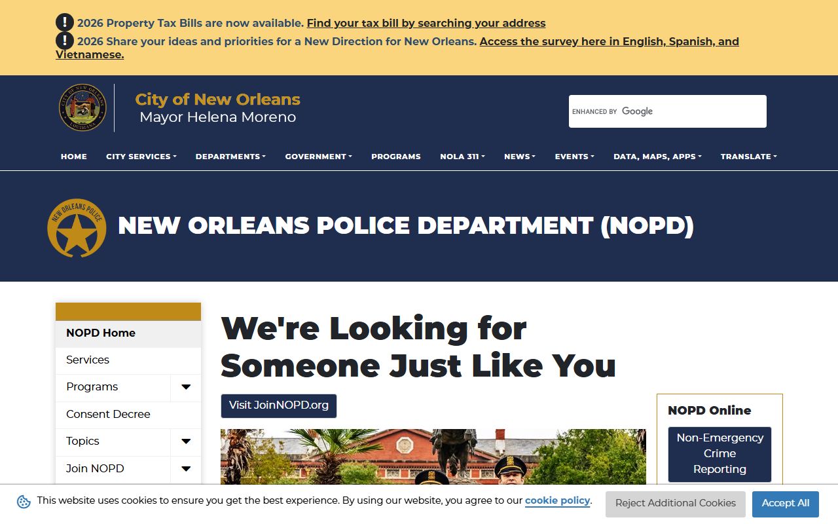Expand the Programs sidebar submenu arrow

(x=186, y=387)
